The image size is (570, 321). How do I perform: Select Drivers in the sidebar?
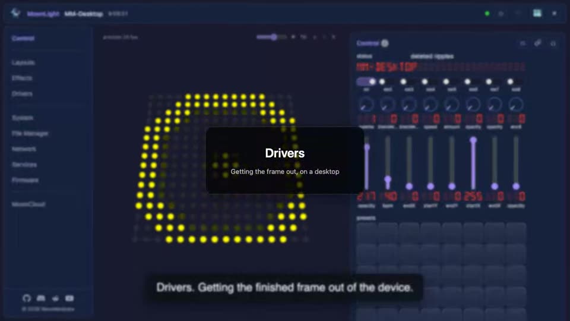pyautogui.click(x=22, y=93)
